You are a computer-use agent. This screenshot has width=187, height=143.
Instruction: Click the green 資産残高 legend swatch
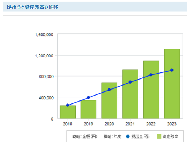(159, 136)
